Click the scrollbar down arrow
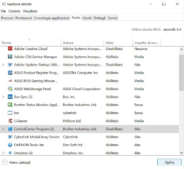 point(182,153)
